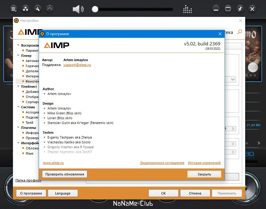Screen dimensions: 266x209
Task: Select Ассоциации item in settings tree
Action: coord(32,112)
